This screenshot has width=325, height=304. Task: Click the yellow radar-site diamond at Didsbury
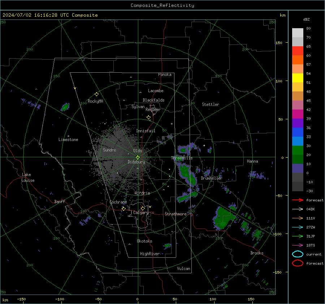click(x=138, y=158)
